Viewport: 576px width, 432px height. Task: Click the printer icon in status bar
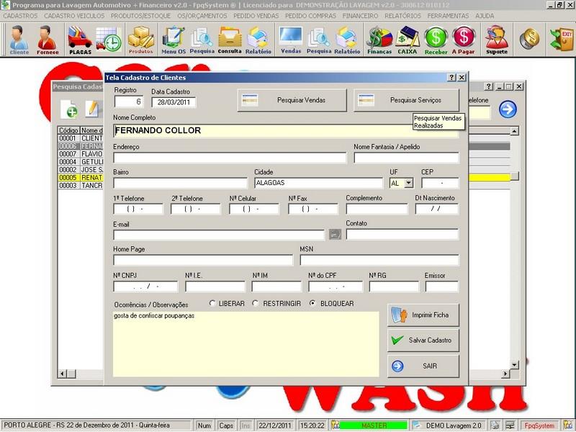click(x=495, y=426)
